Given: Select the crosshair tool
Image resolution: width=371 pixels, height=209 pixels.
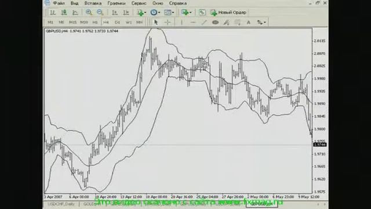Looking at the screenshot, I should 168,22.
